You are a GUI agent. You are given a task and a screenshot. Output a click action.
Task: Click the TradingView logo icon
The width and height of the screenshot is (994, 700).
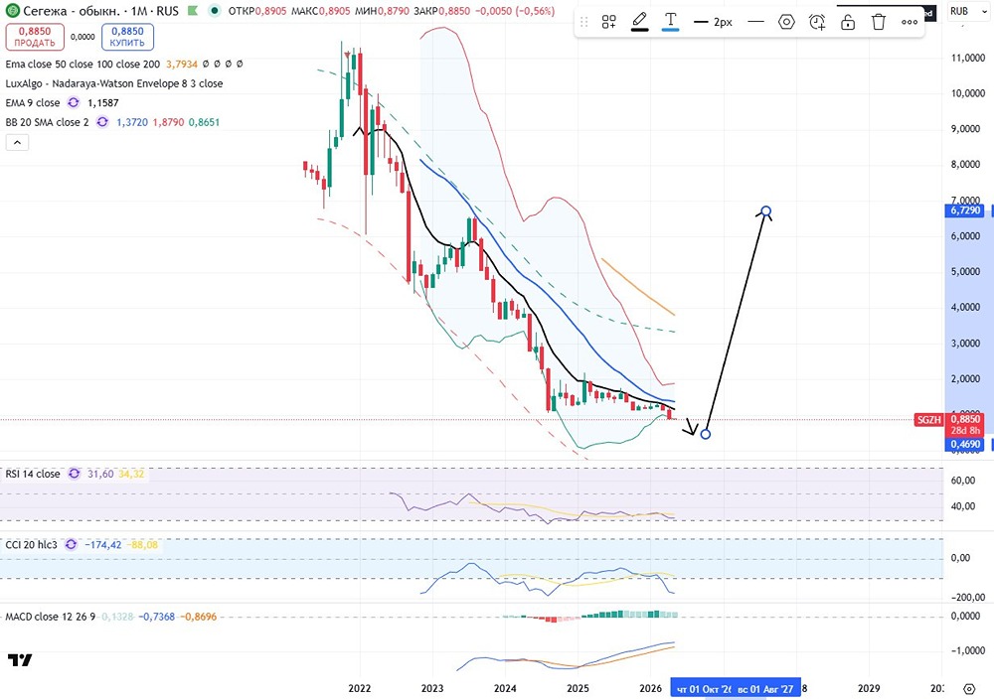click(x=20, y=660)
